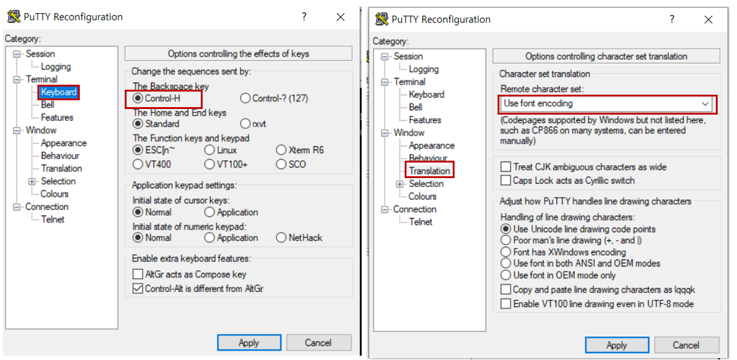This screenshot has width=737, height=360.
Task: Collapse Session node in the left window tree
Action: pos(17,54)
